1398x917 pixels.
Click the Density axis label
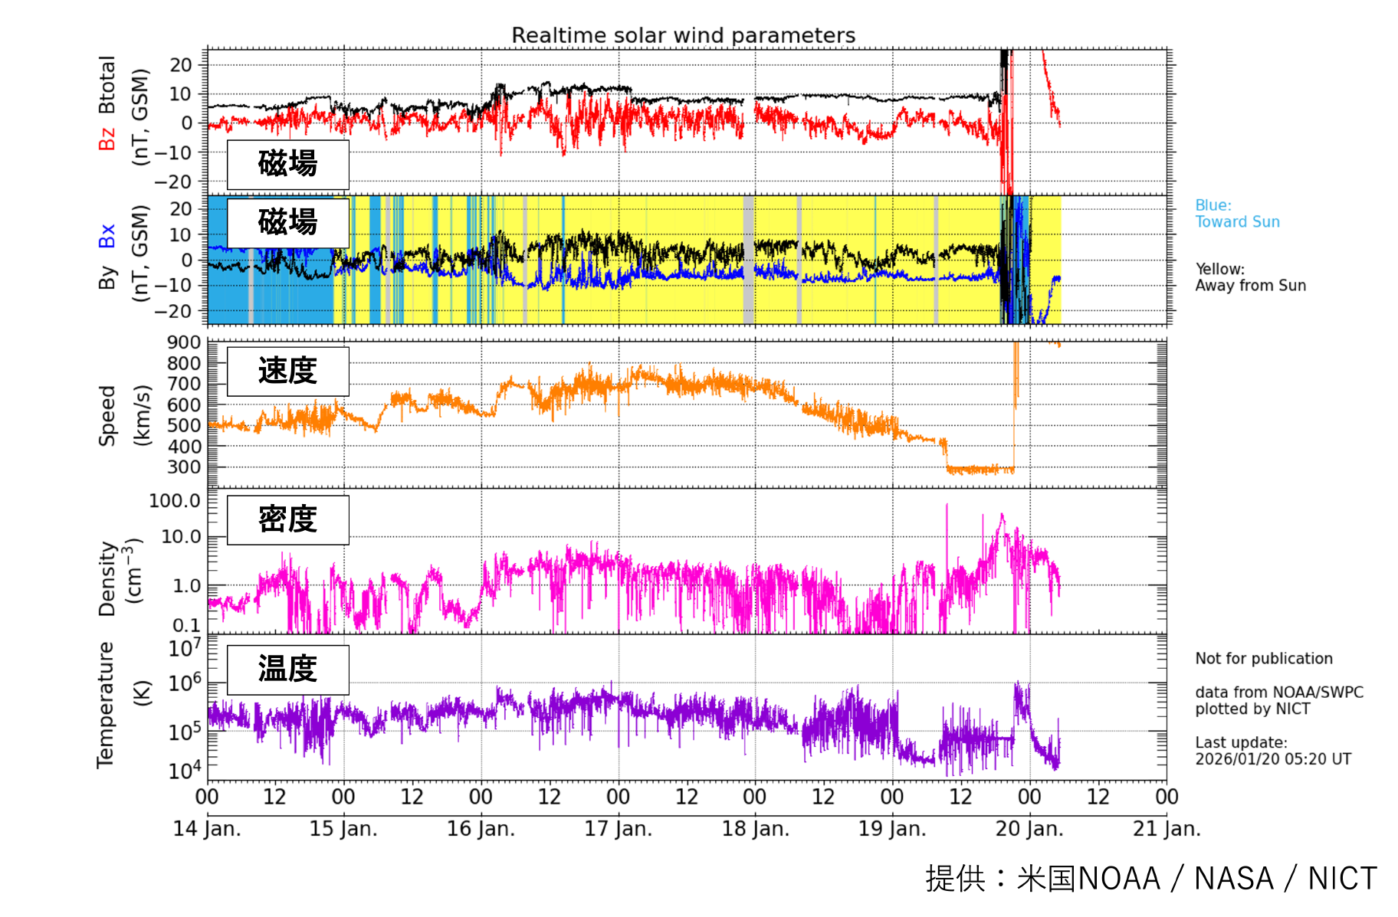coord(107,578)
